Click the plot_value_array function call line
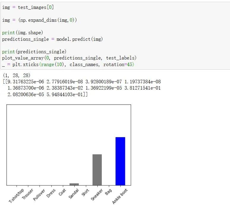Image resolution: width=230 pixels, height=206 pixels. (69, 58)
